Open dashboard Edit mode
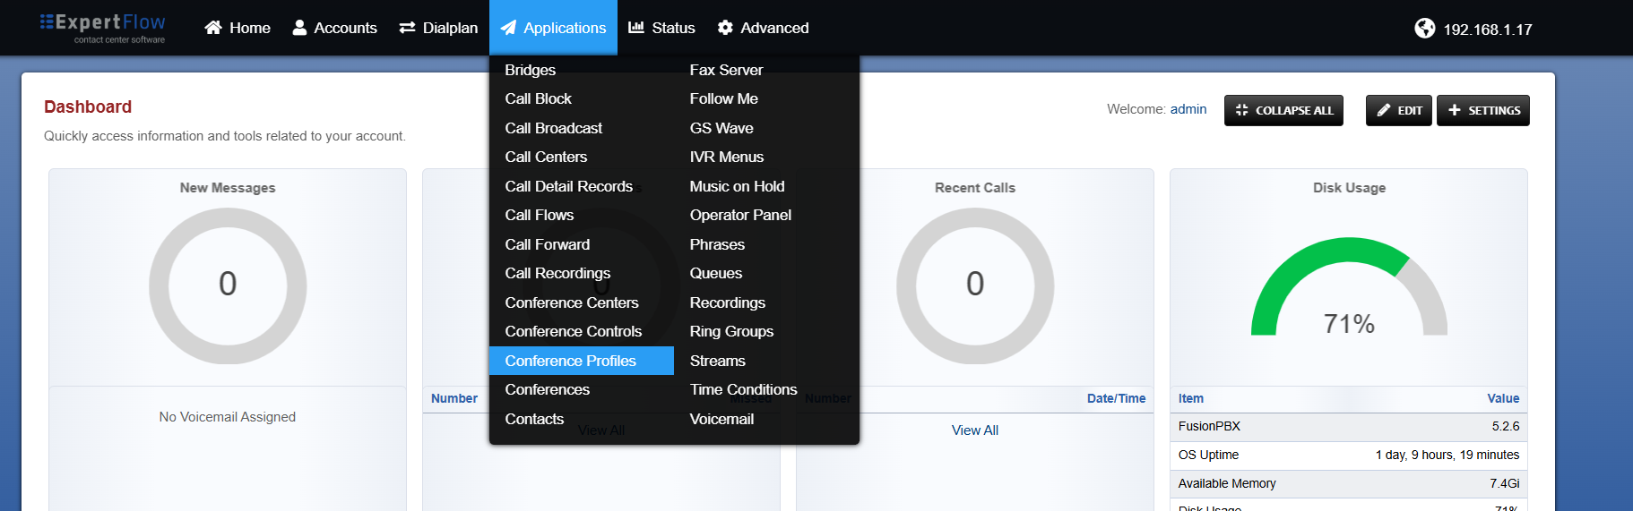This screenshot has height=511, width=1633. [1398, 110]
